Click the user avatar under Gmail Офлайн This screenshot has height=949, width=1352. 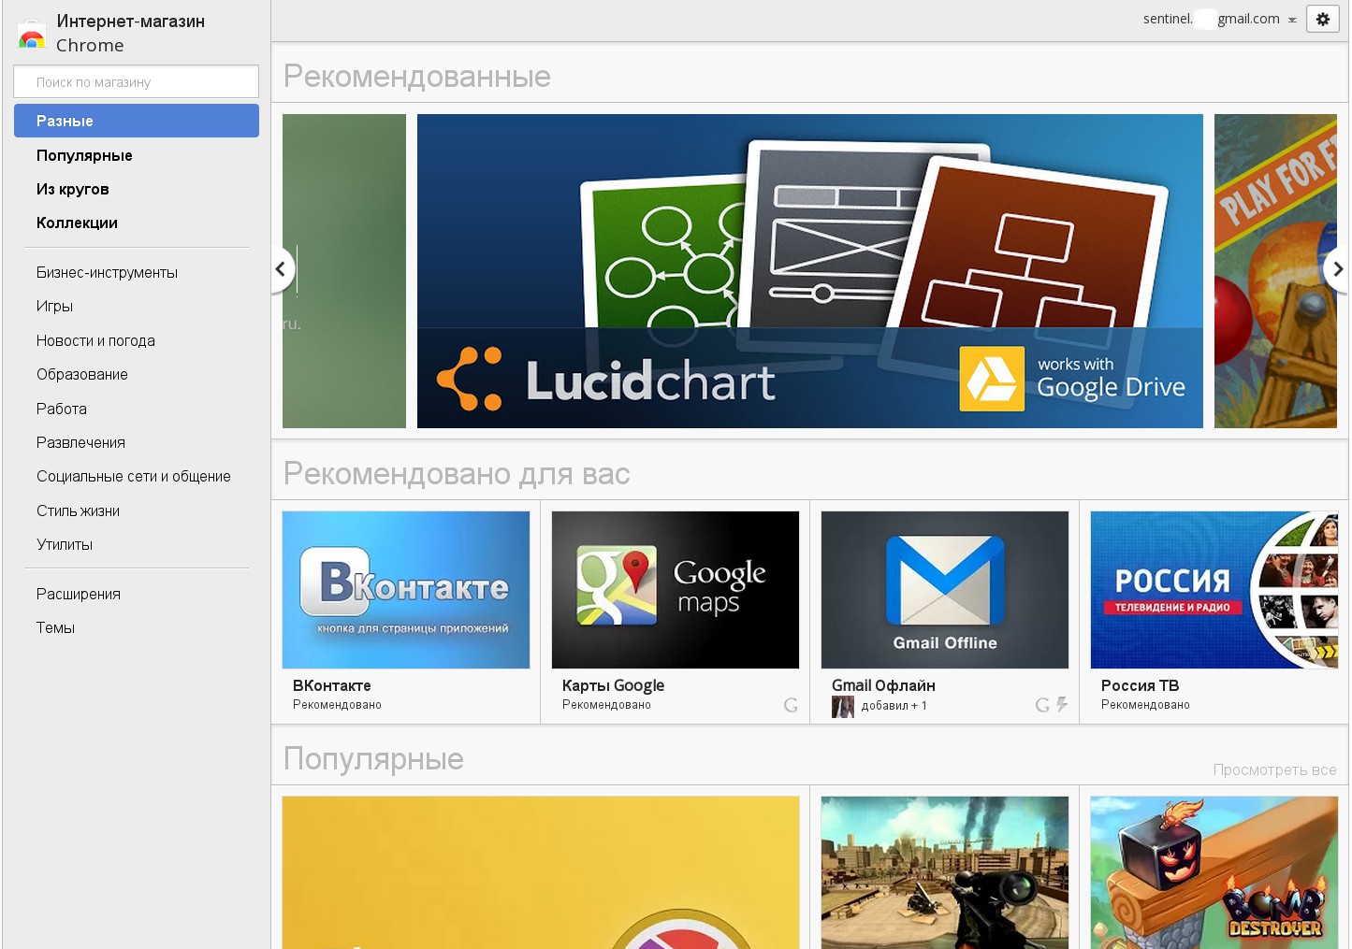click(842, 706)
